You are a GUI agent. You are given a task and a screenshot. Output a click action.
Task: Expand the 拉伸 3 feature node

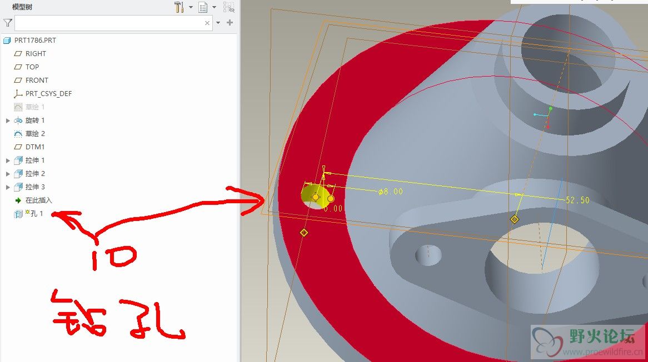(x=7, y=188)
